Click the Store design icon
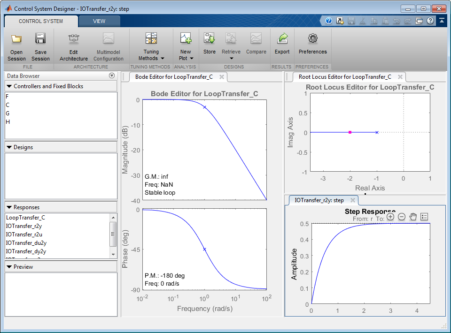 (209, 39)
